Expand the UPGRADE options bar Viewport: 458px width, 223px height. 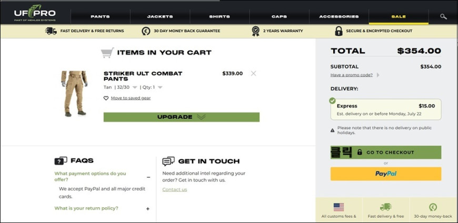point(182,117)
